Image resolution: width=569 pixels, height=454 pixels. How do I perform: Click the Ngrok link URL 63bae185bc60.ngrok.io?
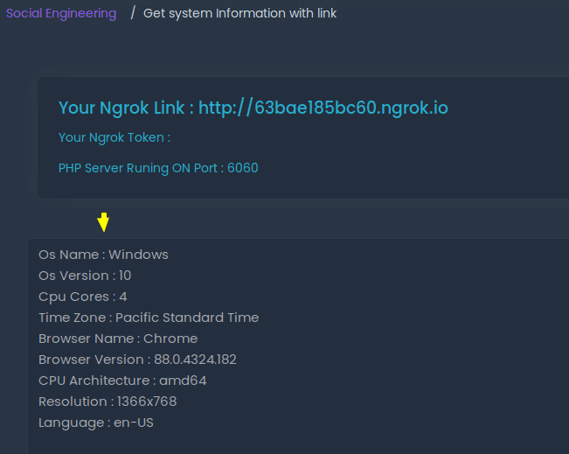(323, 108)
